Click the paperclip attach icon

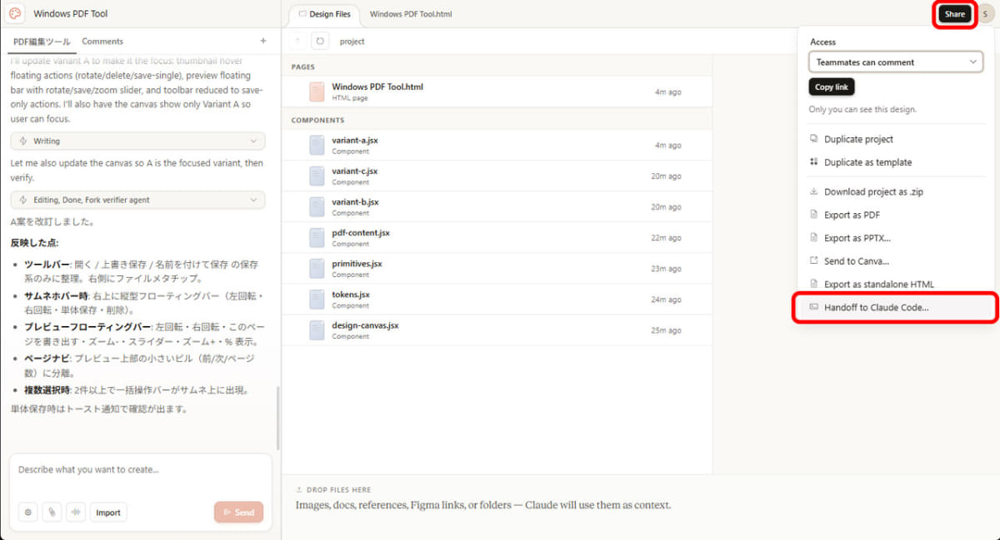[52, 513]
